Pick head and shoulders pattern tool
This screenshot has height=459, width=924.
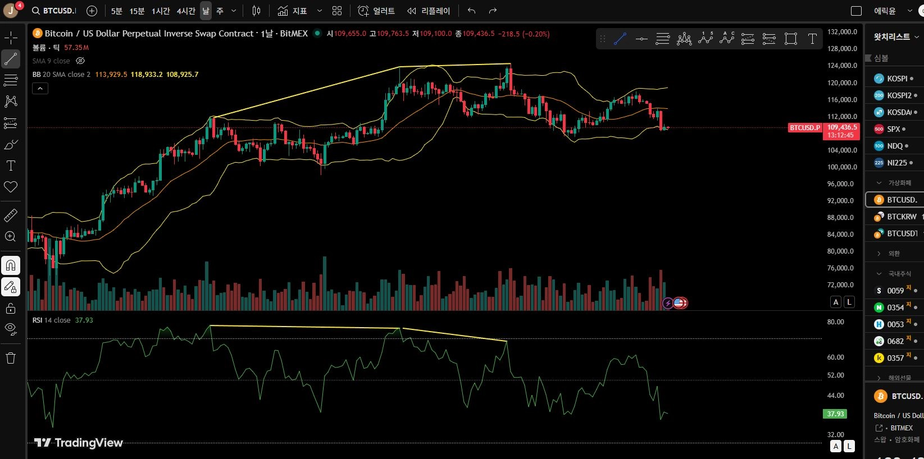point(684,39)
